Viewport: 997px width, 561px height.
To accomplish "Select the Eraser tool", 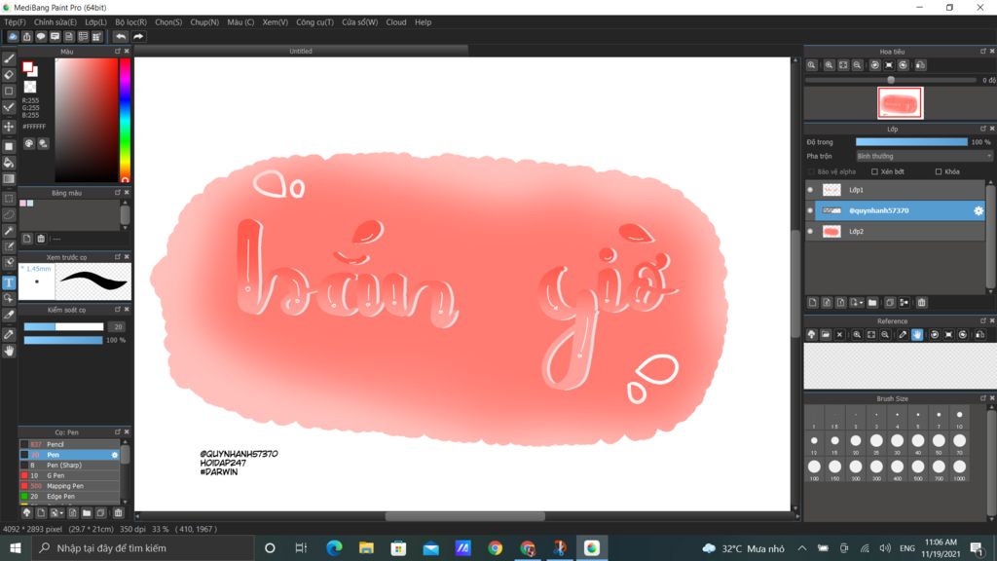I will (9, 74).
